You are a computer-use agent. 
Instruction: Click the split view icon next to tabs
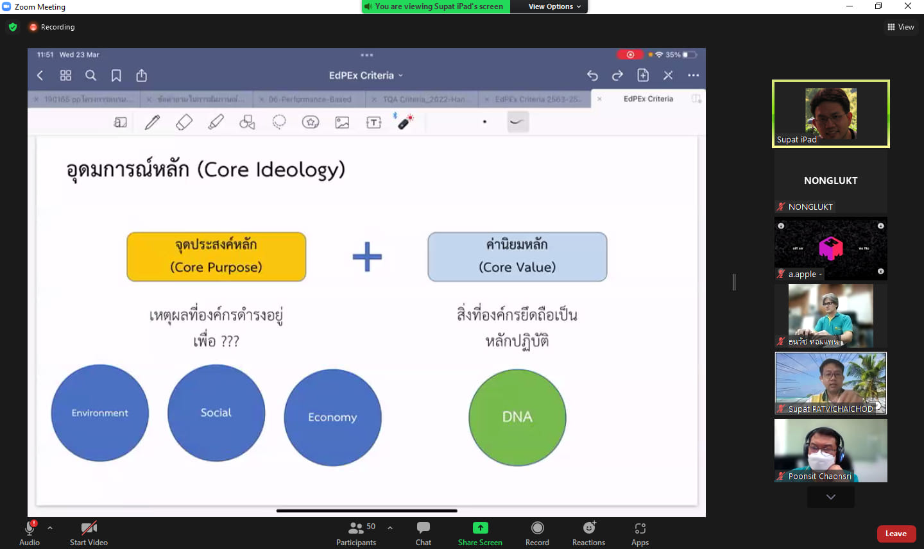point(696,99)
